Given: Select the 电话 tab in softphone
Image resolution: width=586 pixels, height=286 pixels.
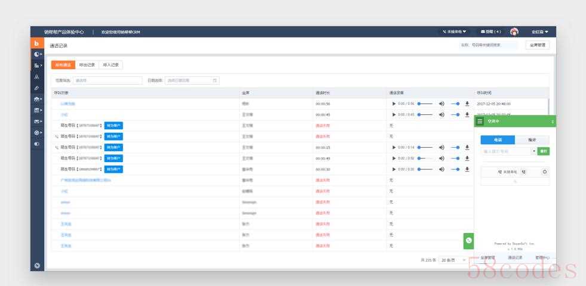Looking at the screenshot, I should tap(498, 140).
